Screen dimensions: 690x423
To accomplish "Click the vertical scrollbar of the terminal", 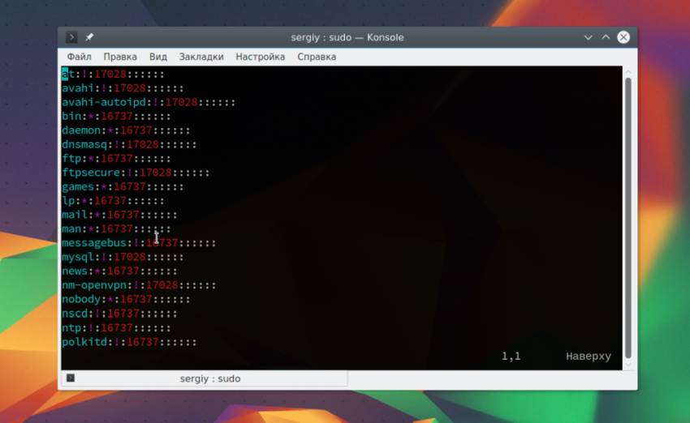I will [628, 219].
